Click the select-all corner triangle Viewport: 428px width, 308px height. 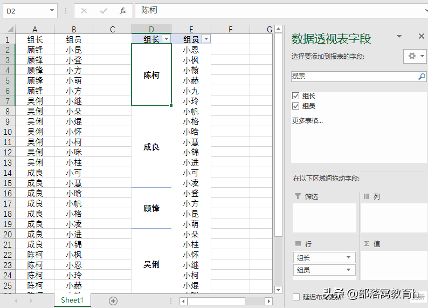10,29
